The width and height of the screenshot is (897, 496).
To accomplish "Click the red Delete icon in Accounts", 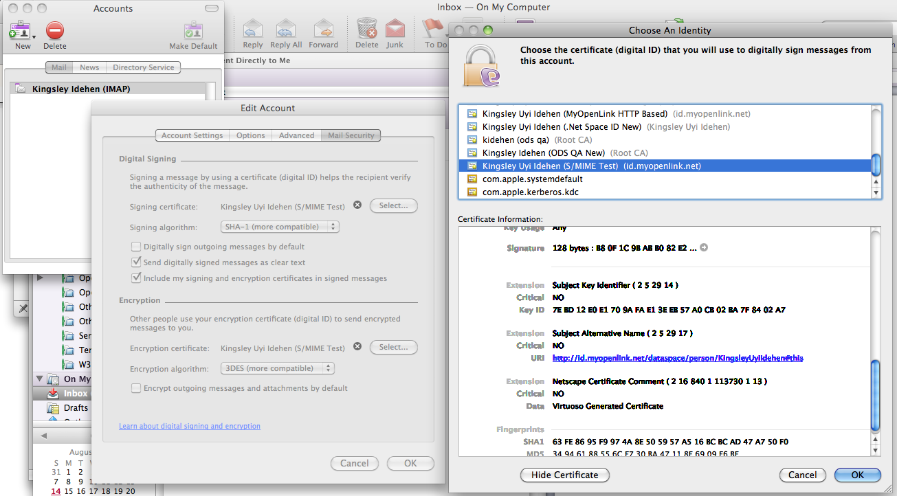I will click(x=55, y=30).
